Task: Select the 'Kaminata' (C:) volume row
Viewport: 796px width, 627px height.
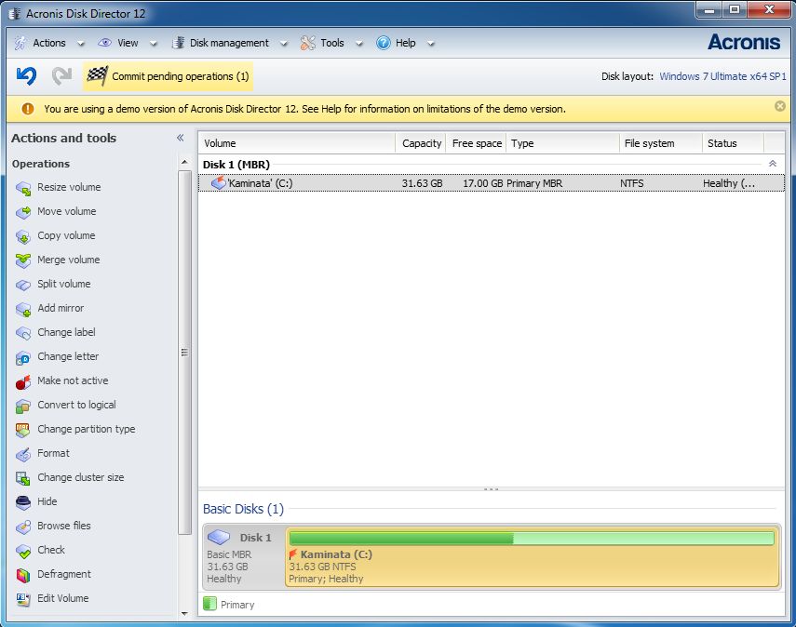Action: (x=492, y=183)
